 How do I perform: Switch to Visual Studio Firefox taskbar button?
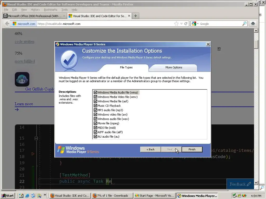pyautogui.click(x=70, y=196)
